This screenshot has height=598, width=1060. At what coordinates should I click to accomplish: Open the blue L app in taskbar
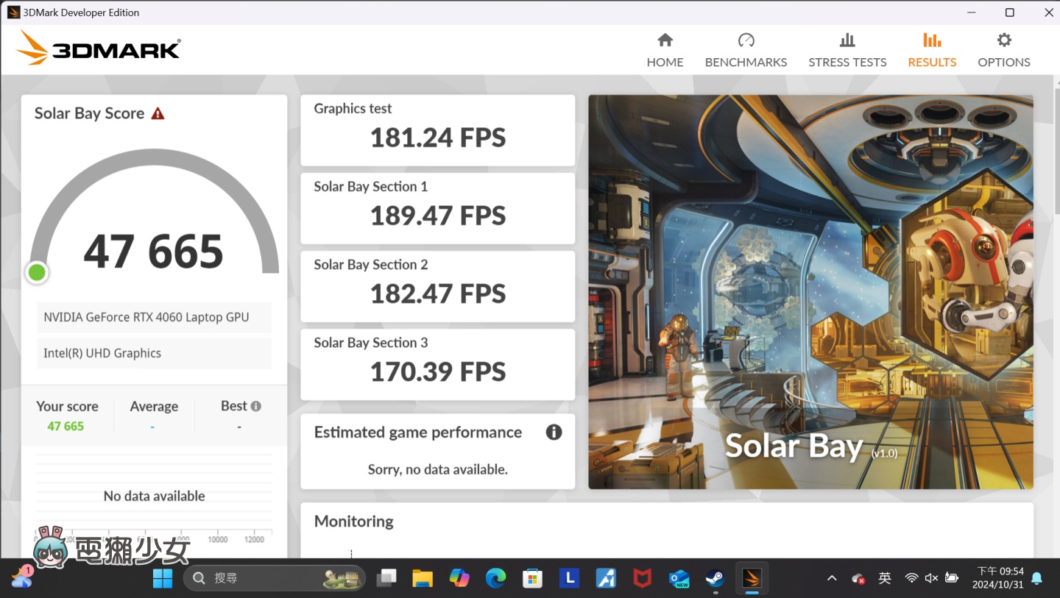[569, 579]
